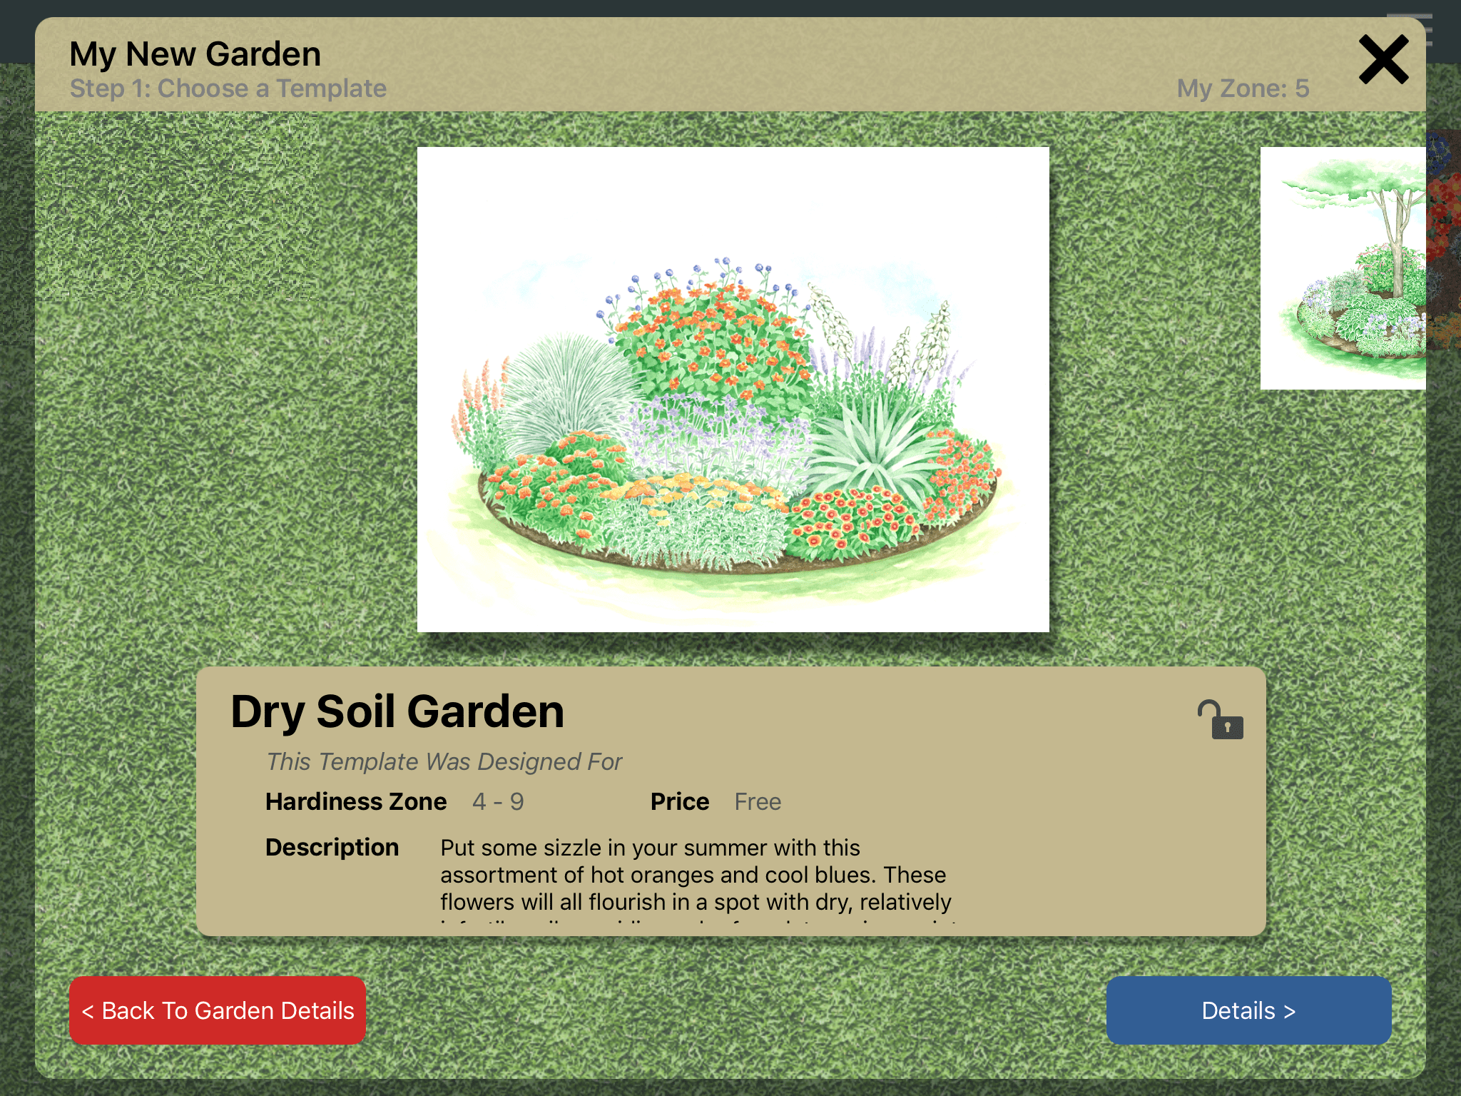Image resolution: width=1461 pixels, height=1096 pixels.
Task: Tap 'This Template Was Designed For' text
Action: (444, 761)
